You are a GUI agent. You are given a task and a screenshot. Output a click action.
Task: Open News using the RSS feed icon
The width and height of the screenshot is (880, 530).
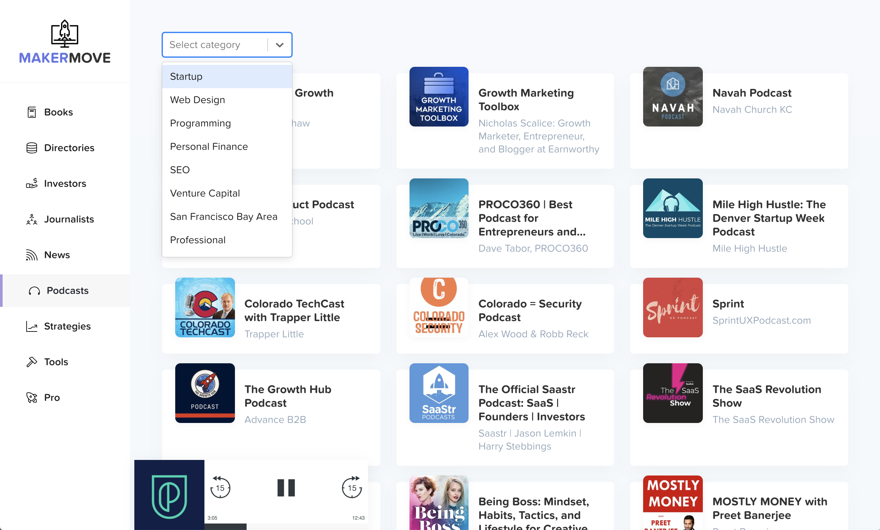32,255
